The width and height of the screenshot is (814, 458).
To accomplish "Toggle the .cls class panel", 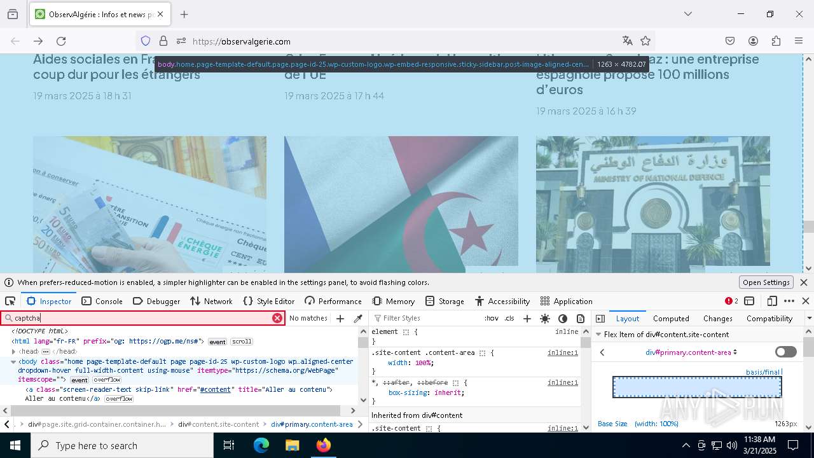I will click(x=509, y=318).
